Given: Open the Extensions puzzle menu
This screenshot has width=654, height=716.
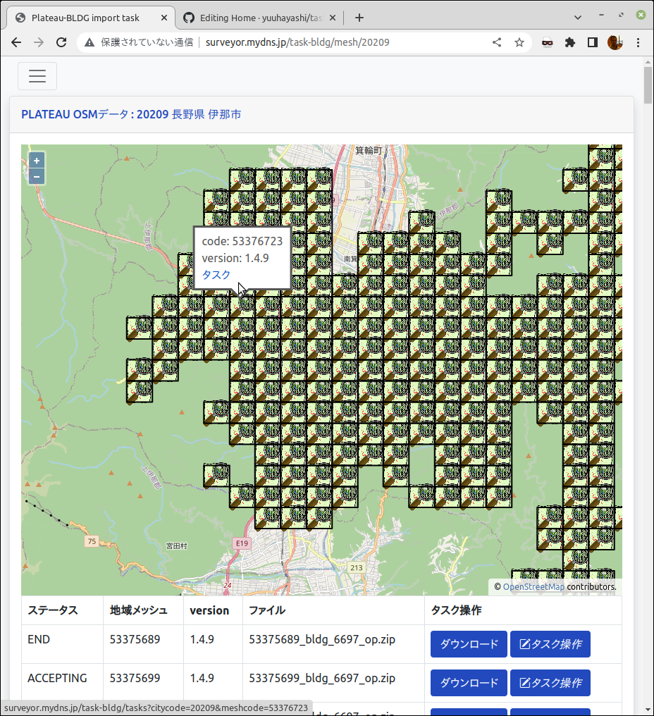Looking at the screenshot, I should [x=570, y=42].
